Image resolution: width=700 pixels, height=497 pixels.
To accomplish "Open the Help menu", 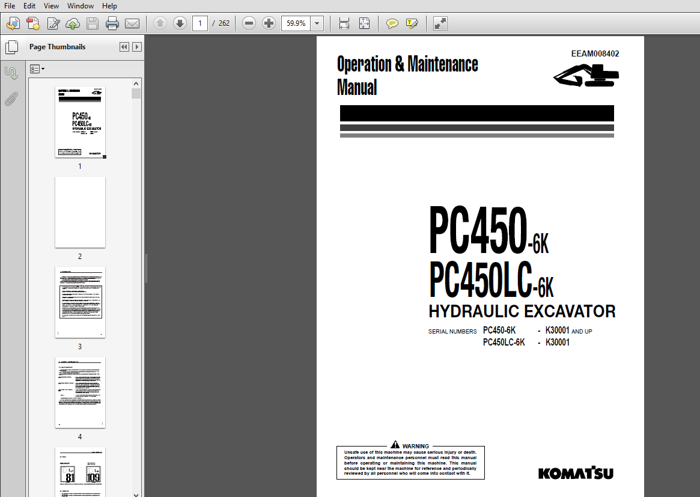I will 109,6.
